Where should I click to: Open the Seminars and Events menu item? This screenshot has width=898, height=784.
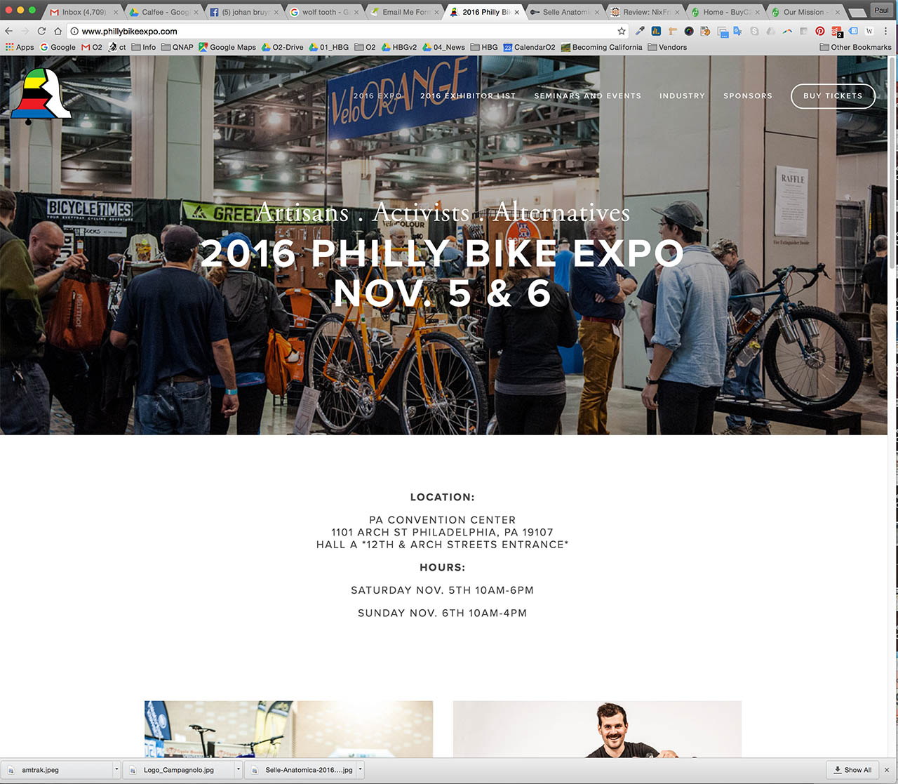tap(588, 96)
